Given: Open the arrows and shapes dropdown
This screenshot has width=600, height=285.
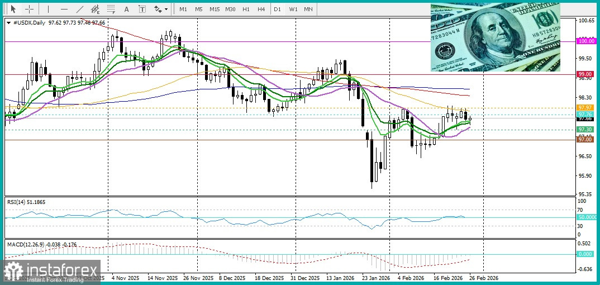Looking at the screenshot, I should (160, 9).
